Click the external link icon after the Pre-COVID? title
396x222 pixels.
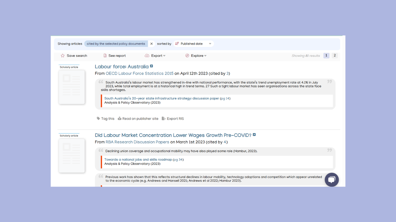pyautogui.click(x=254, y=135)
